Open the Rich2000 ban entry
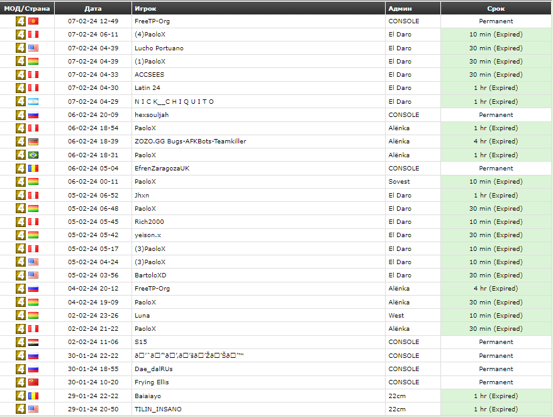 149,222
